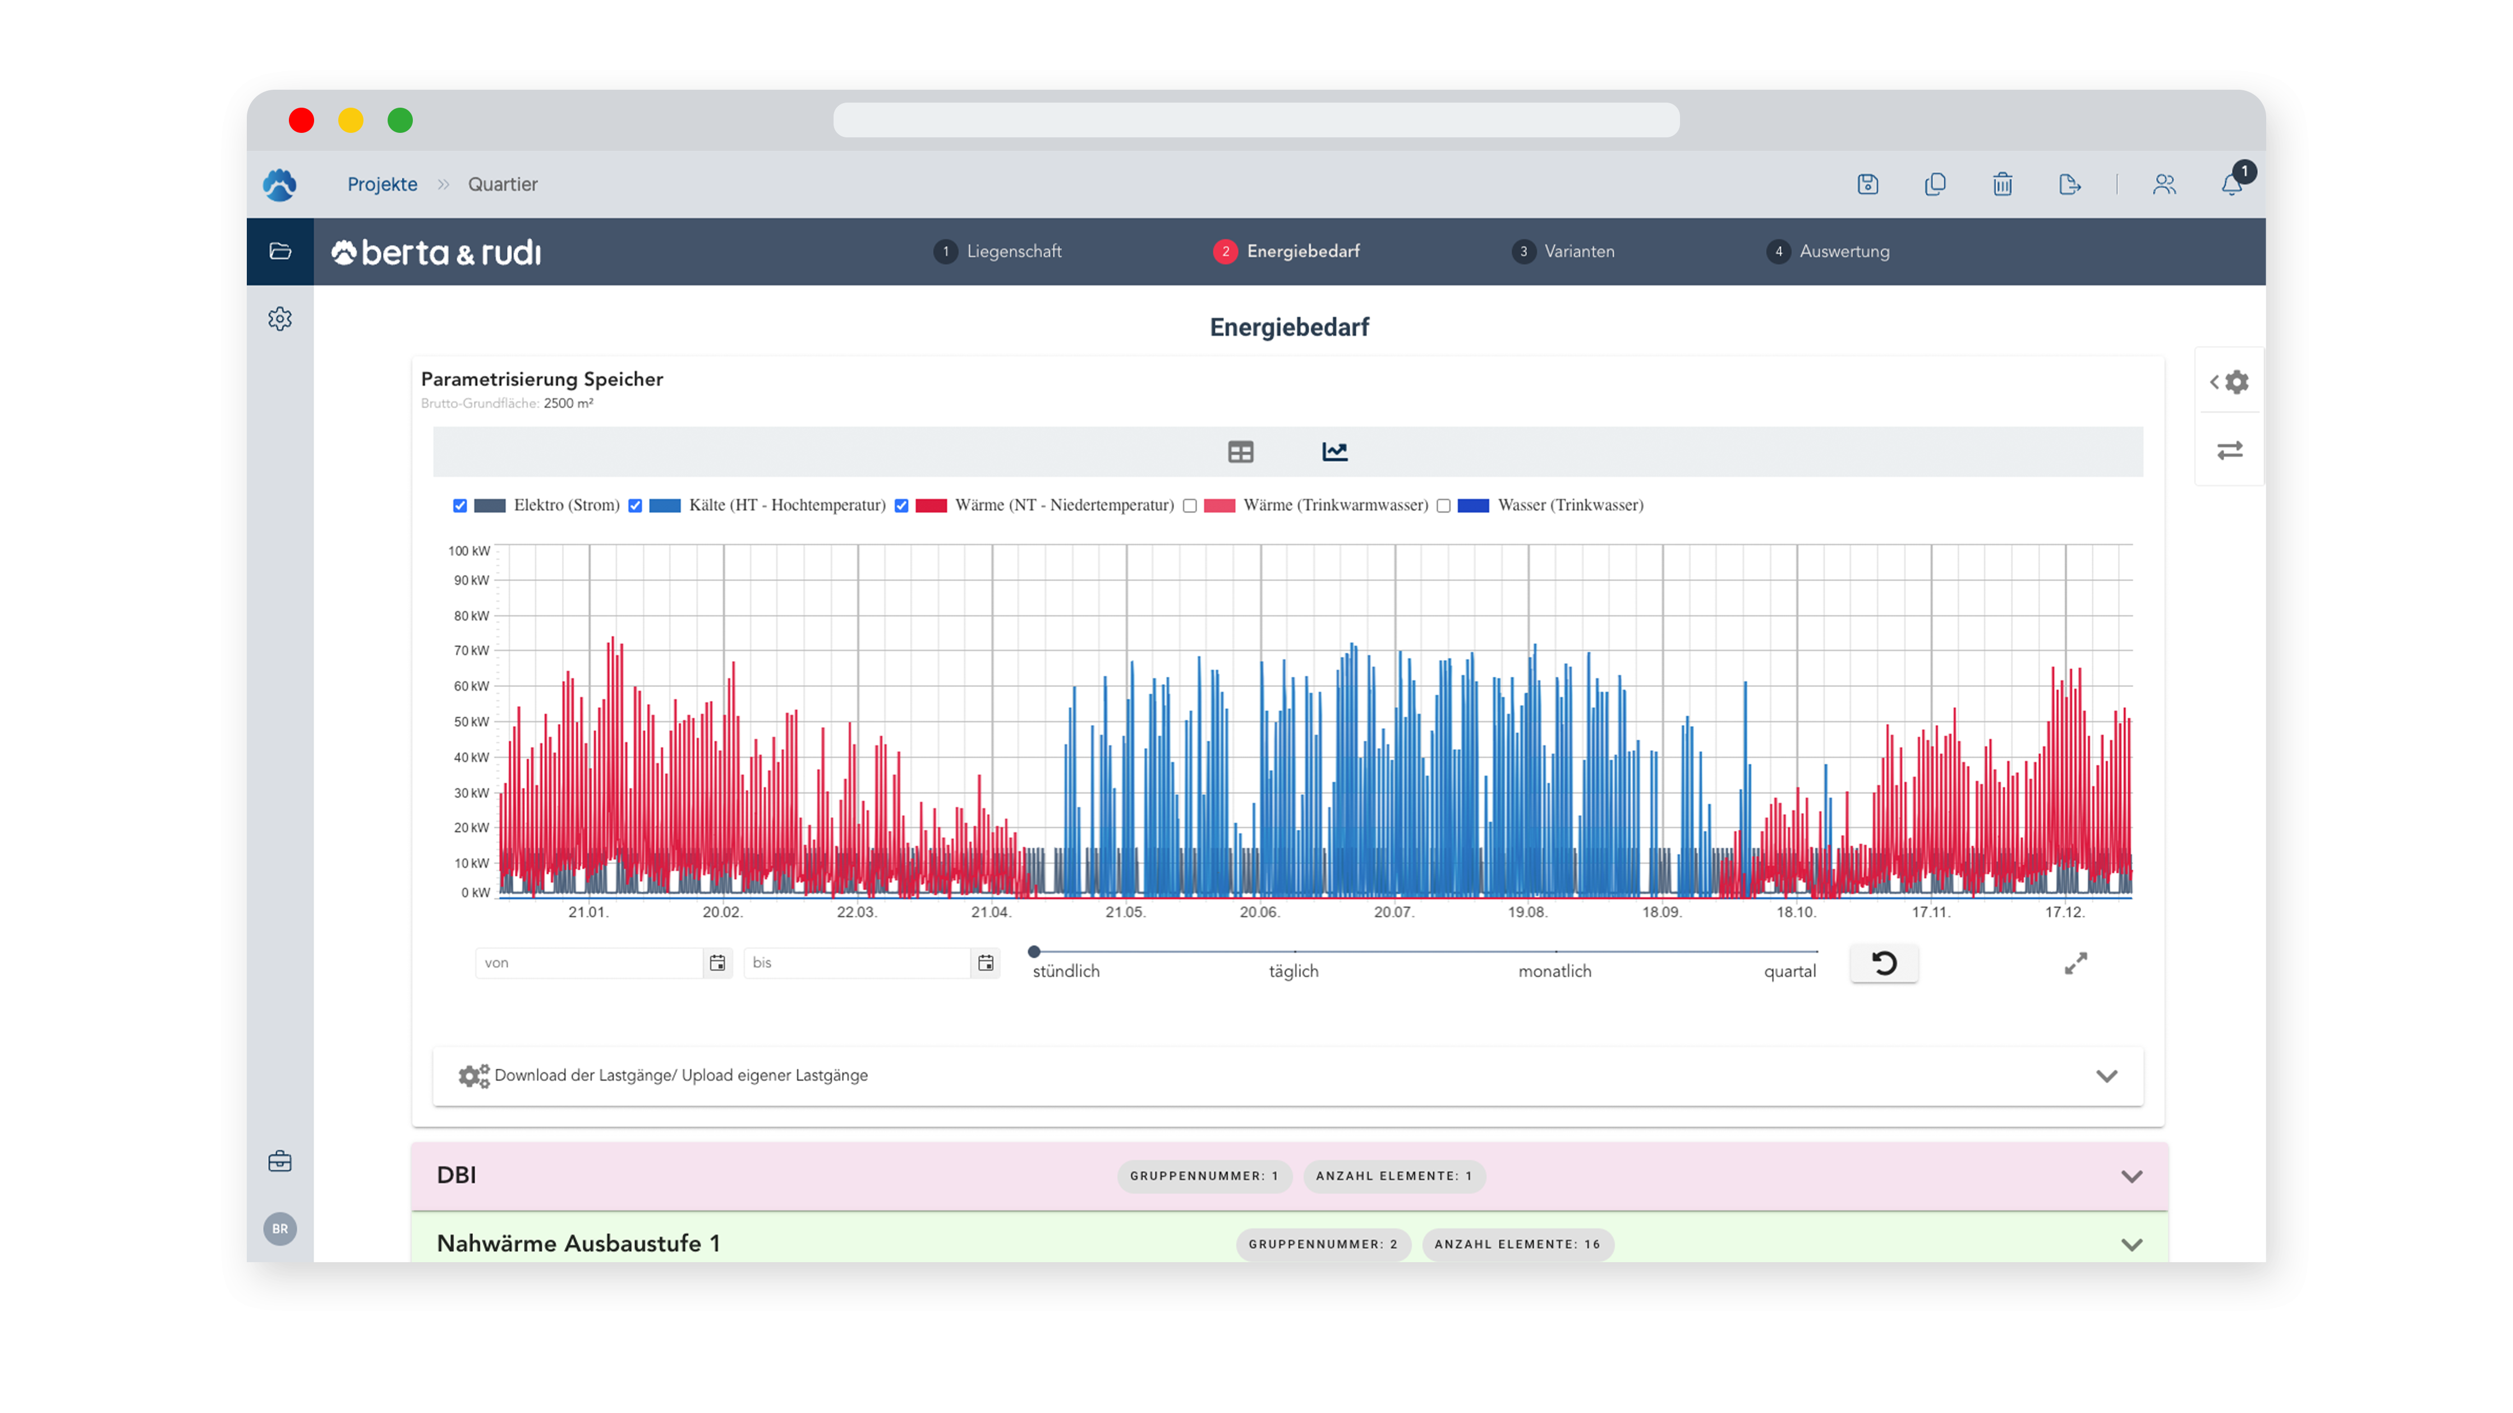Viewport: 2513px width, 1413px height.
Task: Enable Wasser (Trinkwasser) checkbox
Action: 1443,505
